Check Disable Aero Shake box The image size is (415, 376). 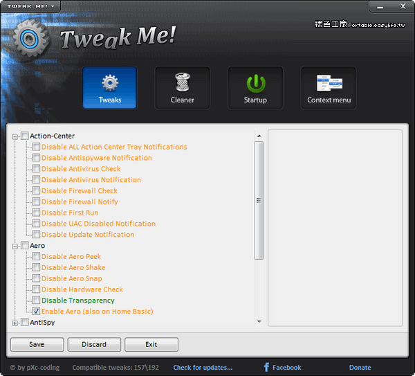point(36,267)
